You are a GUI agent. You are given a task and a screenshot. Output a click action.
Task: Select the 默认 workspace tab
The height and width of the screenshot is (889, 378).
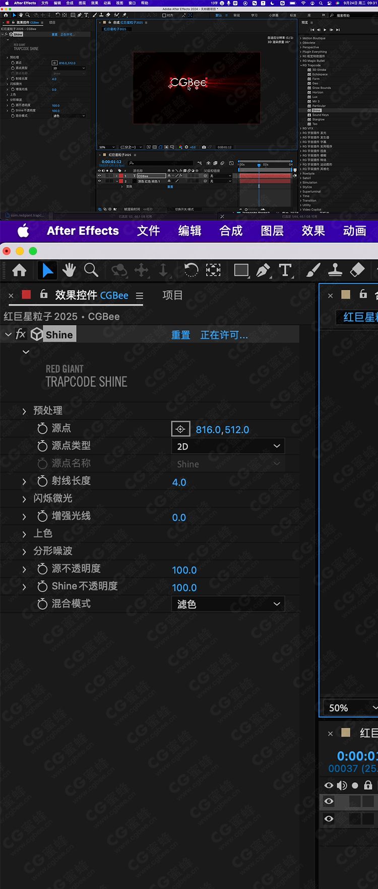tap(219, 15)
